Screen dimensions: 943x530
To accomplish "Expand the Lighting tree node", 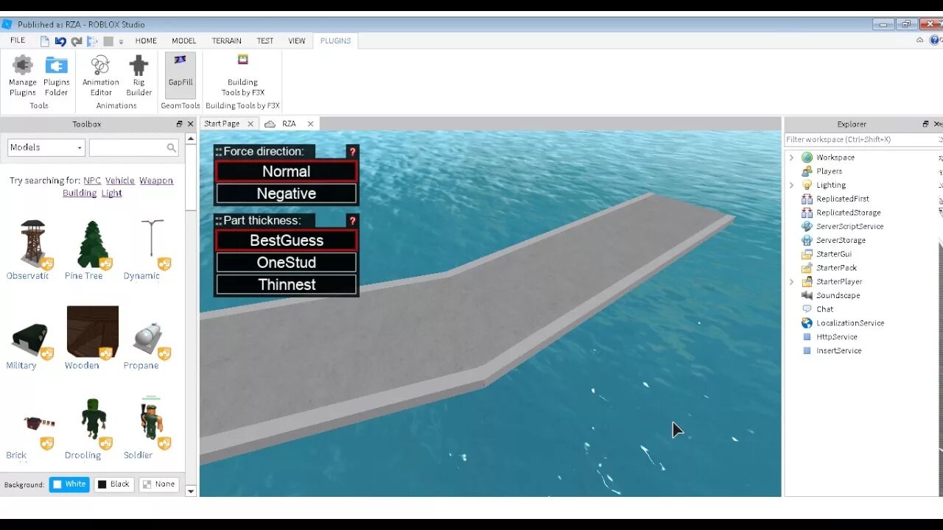I will click(792, 185).
